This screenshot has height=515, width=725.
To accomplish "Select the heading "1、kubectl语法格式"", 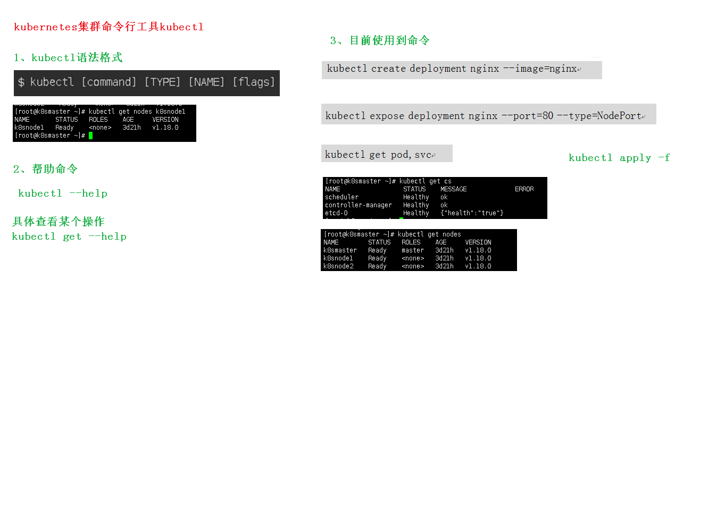I will [x=68, y=58].
